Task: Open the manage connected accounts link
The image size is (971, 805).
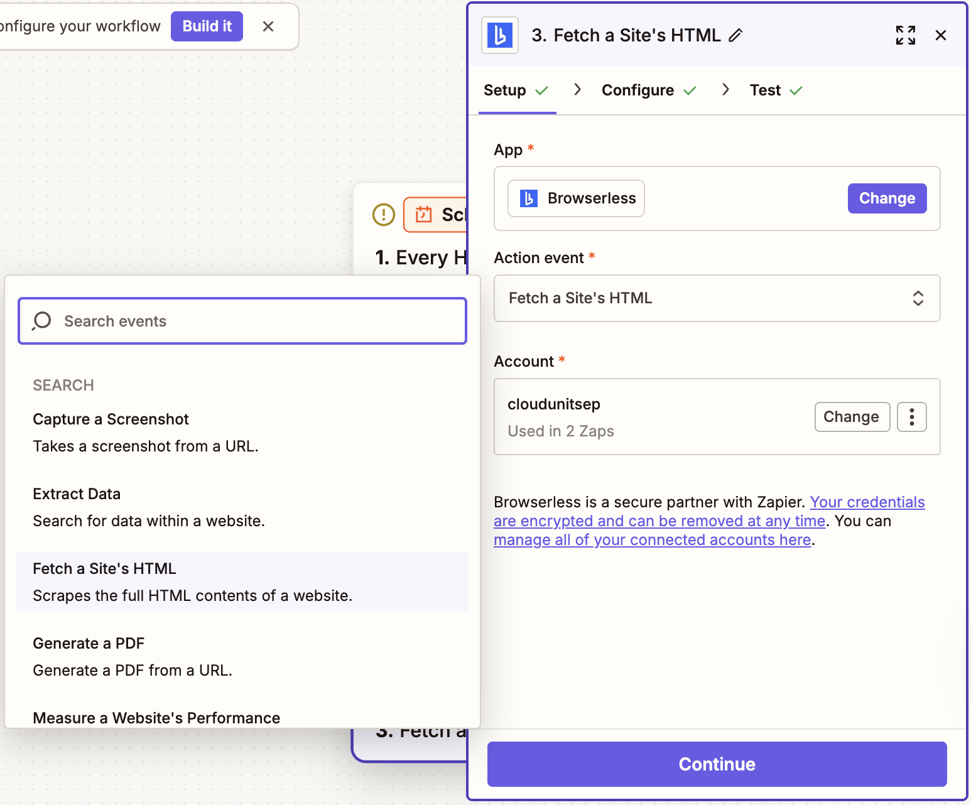Action: [653, 539]
